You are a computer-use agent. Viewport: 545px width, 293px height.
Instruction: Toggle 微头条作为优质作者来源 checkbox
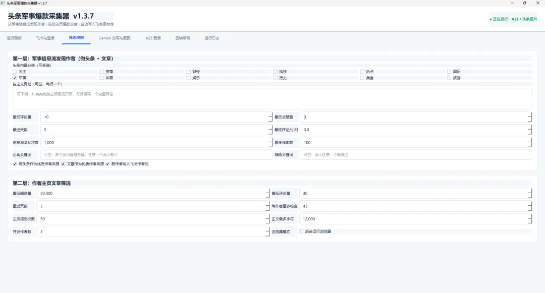pos(15,164)
